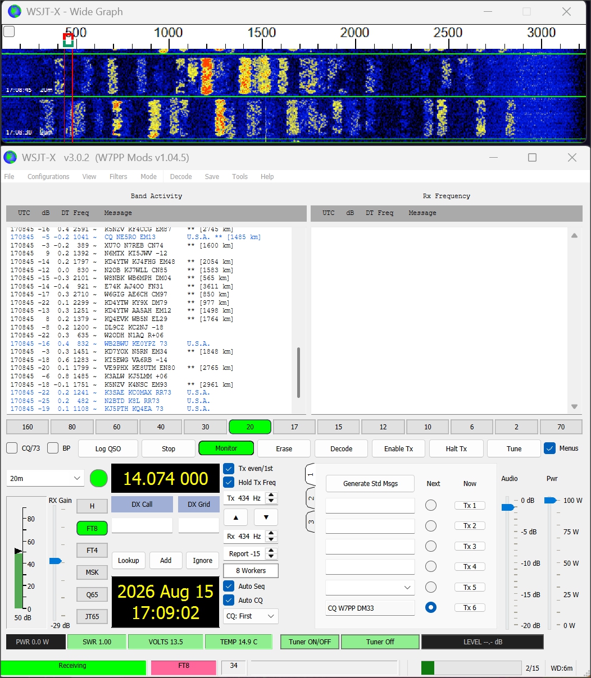Viewport: 591px width, 678px height.
Task: Select the Next radio button for Tx 1
Action: 431,506
